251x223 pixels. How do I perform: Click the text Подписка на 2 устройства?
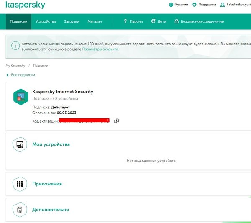[x=55, y=99]
